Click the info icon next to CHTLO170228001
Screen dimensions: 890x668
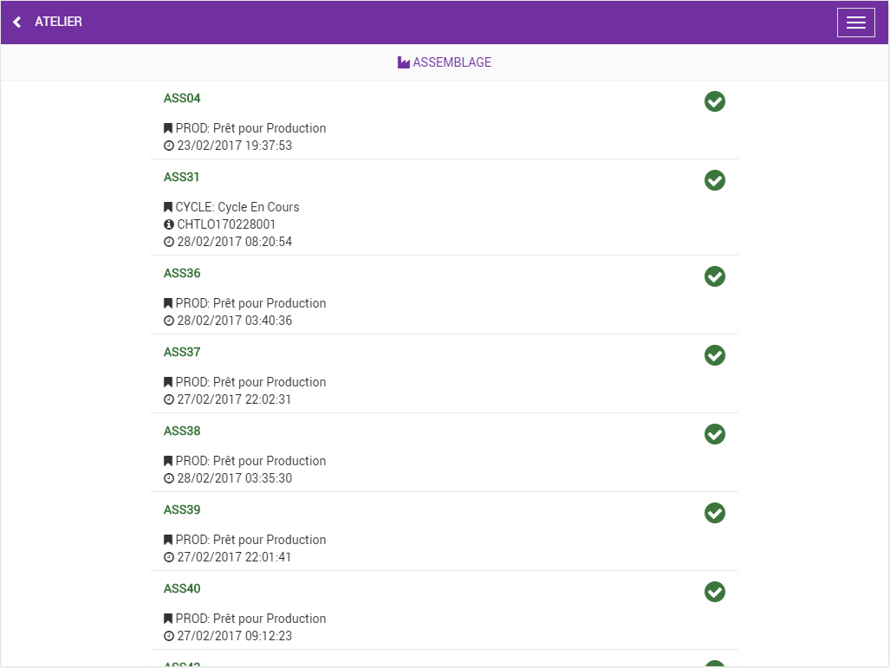click(x=169, y=224)
